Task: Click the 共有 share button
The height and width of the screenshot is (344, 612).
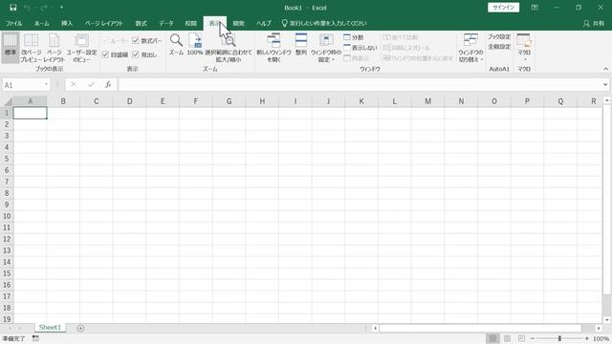Action: click(594, 23)
